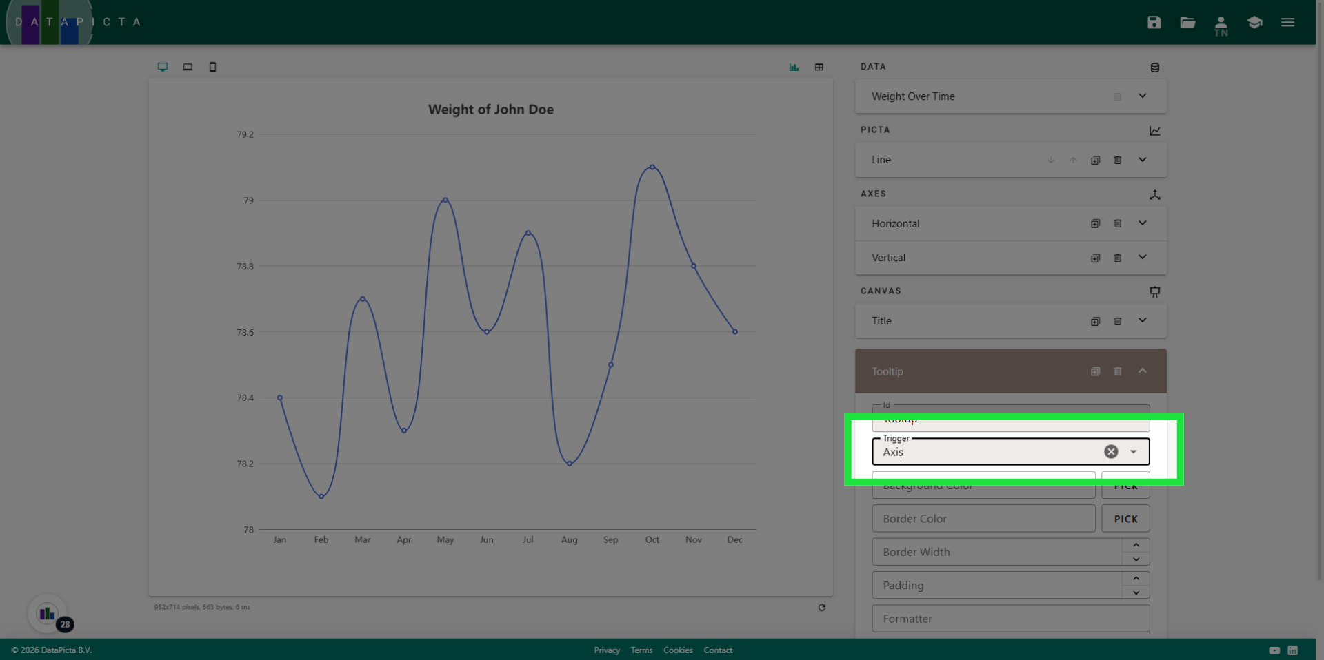Expand the Weight Over Time data item

pyautogui.click(x=1142, y=96)
